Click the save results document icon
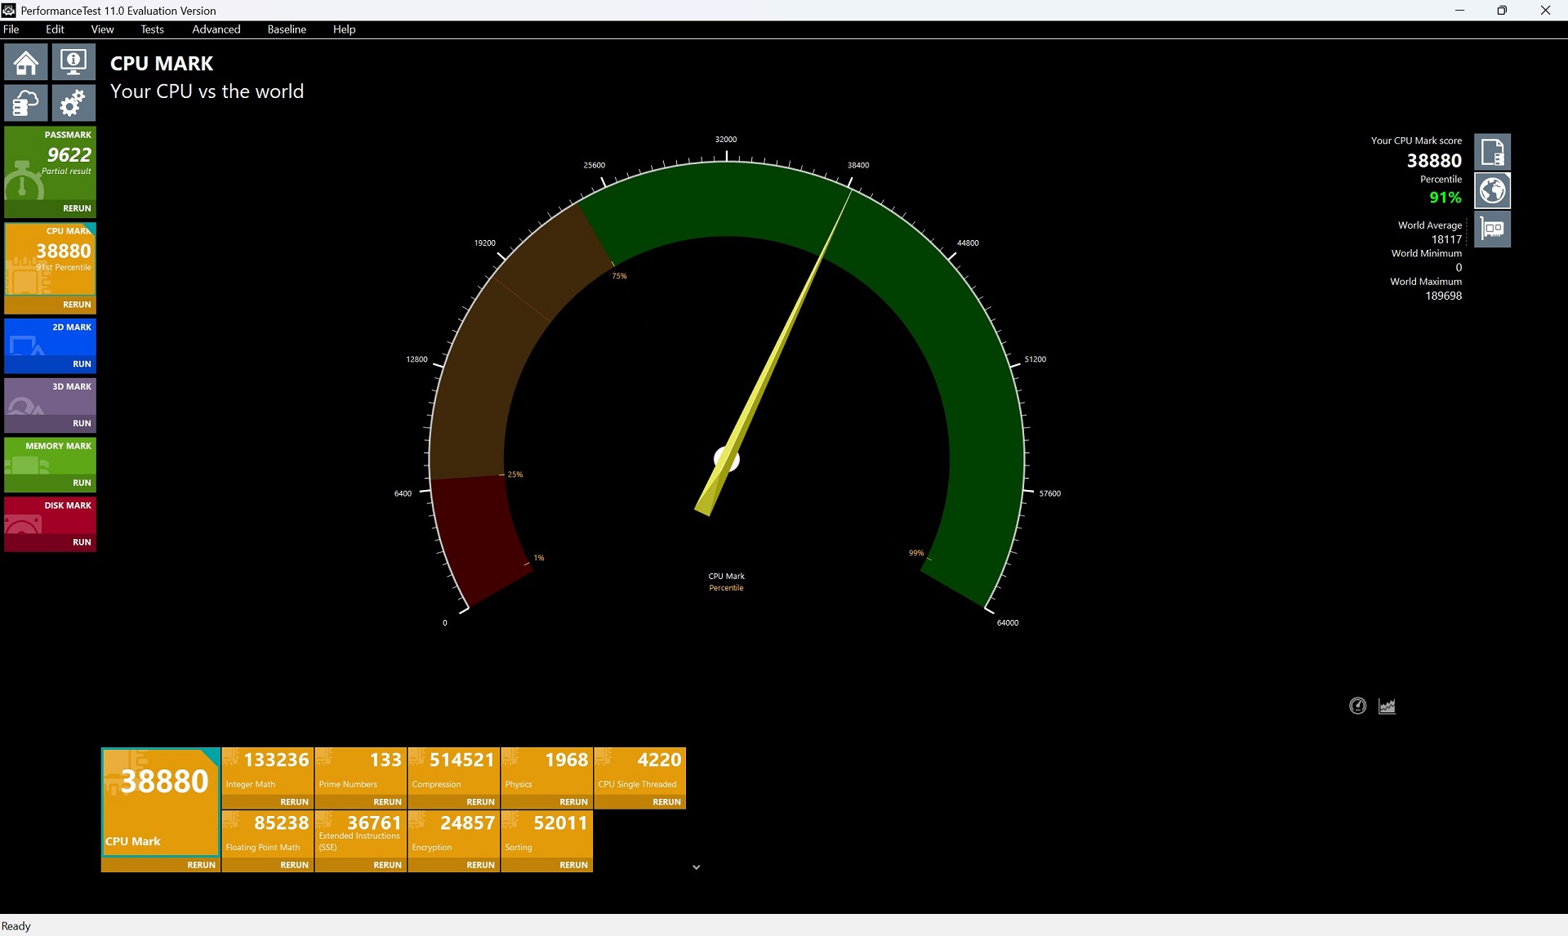1568x936 pixels. 1492,152
